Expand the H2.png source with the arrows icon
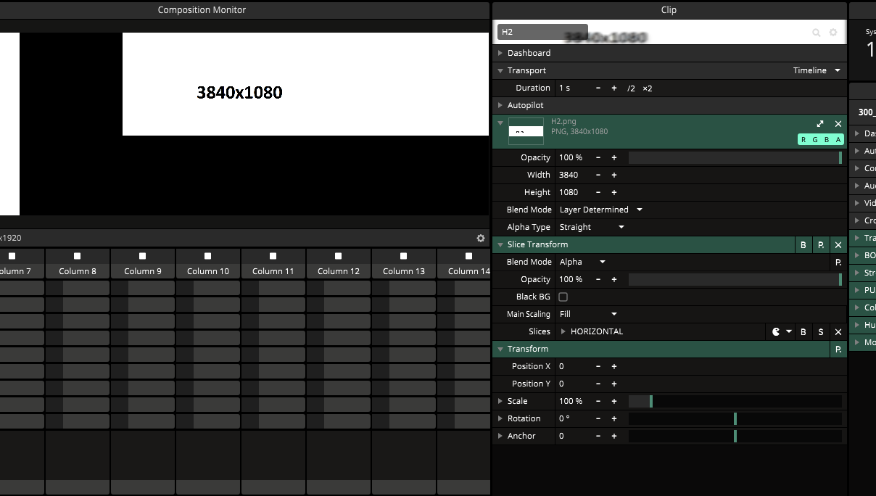Screen dimensions: 876x496 [x=820, y=124]
